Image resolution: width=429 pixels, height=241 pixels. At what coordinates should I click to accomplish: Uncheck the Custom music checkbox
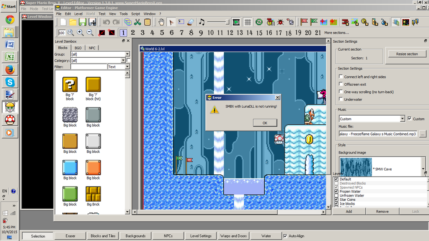point(410,118)
